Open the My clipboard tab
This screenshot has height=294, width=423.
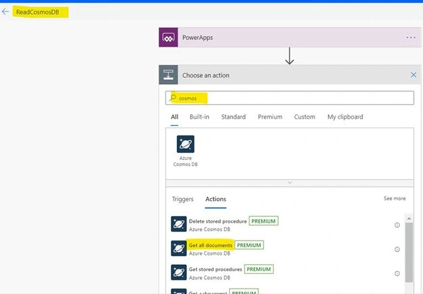coord(345,117)
